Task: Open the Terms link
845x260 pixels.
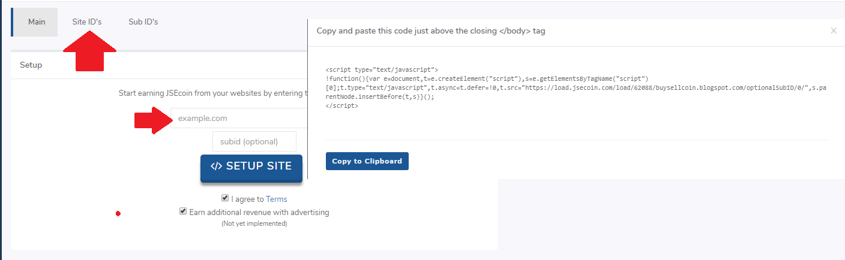Action: pyautogui.click(x=276, y=199)
